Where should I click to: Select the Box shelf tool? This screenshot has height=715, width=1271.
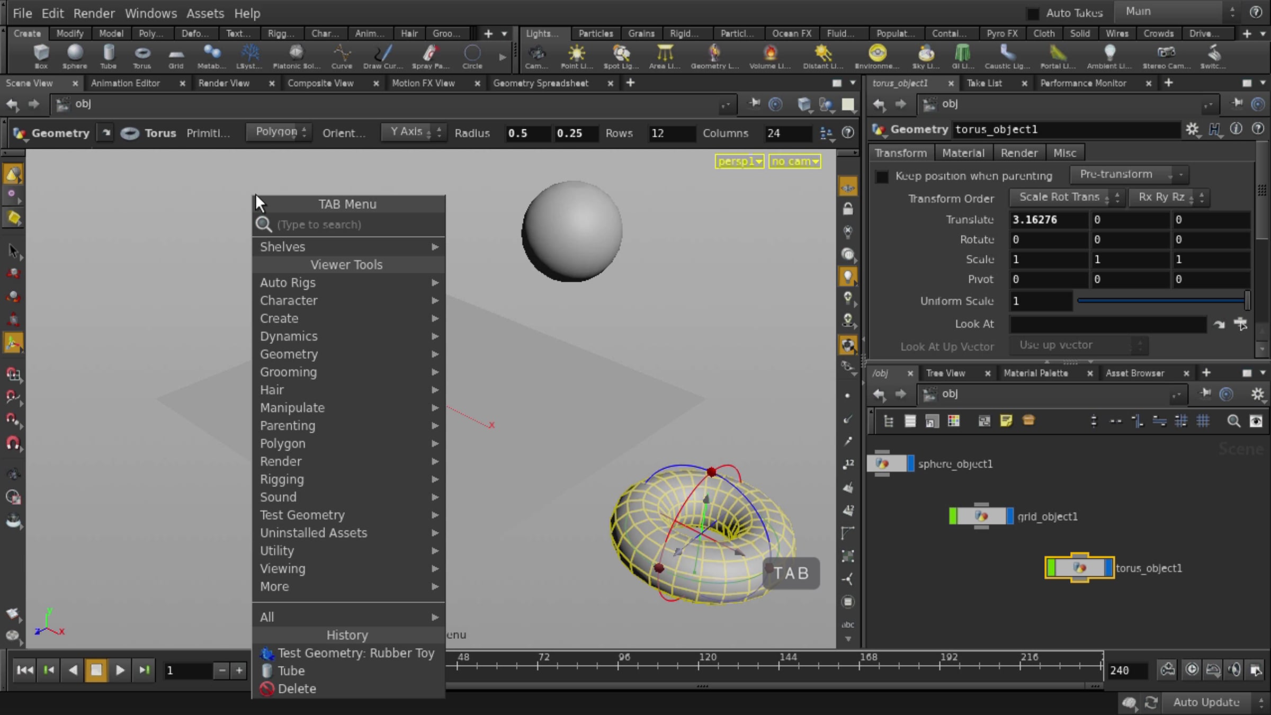(41, 57)
